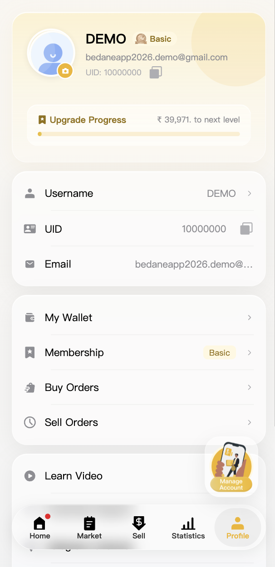Viewport: 275px width, 567px height.
Task: Tap the Upgrade Progress label
Action: click(88, 120)
